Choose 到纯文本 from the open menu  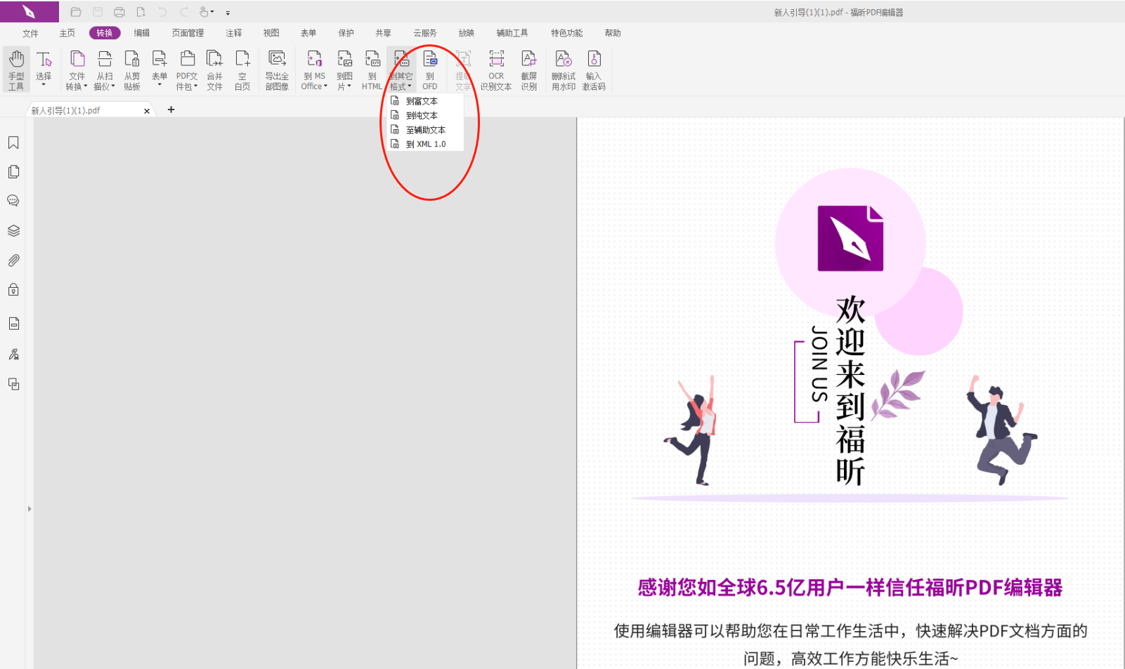click(422, 114)
